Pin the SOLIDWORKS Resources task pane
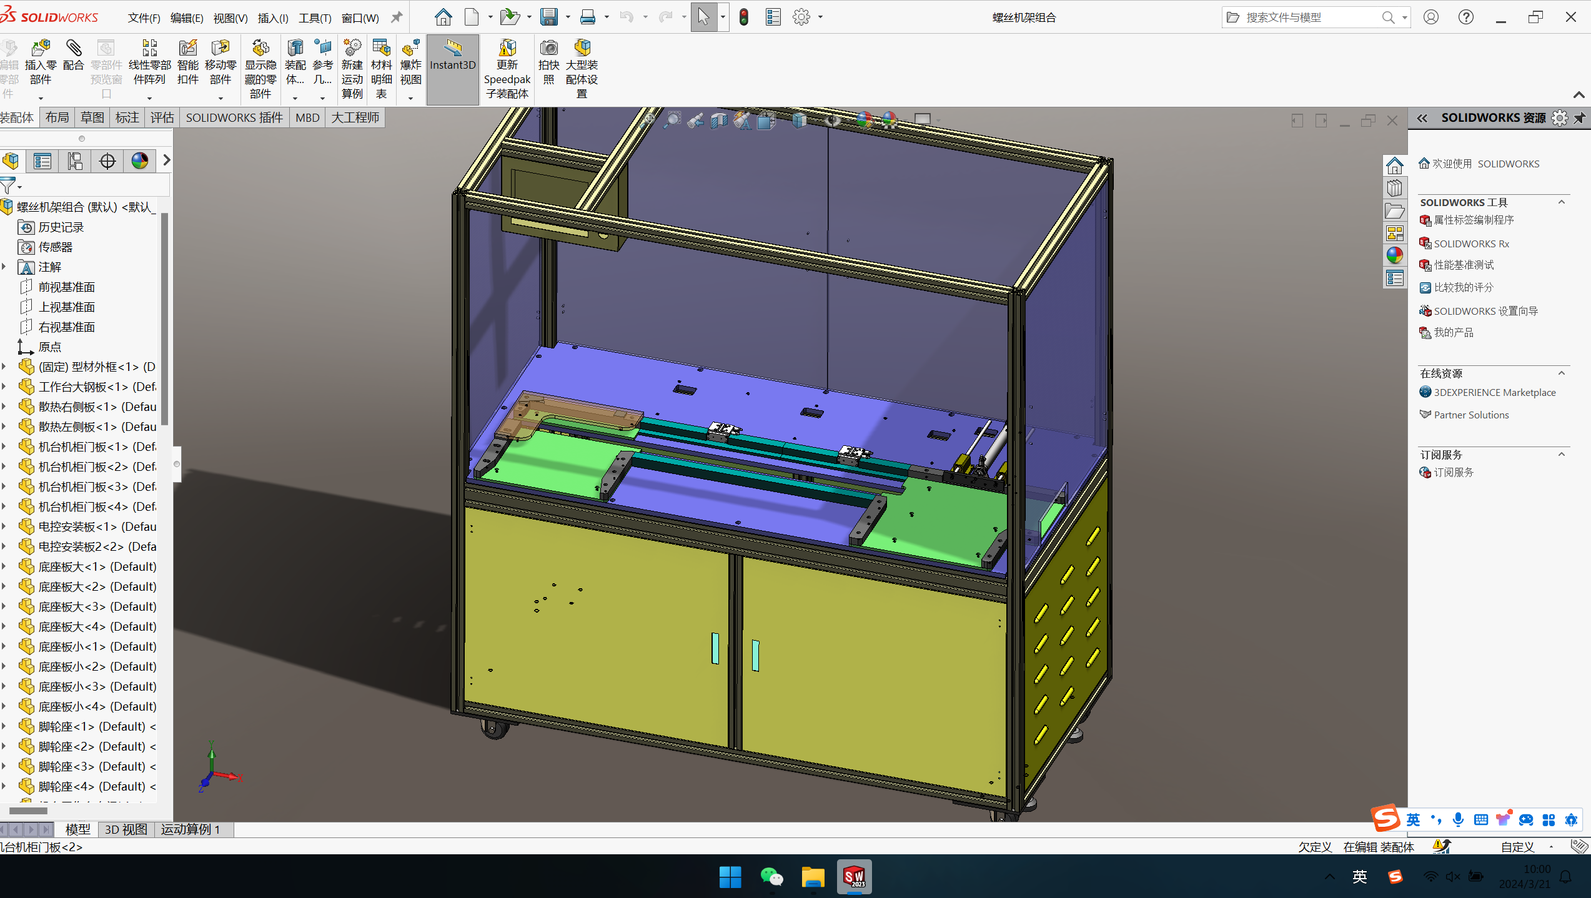The width and height of the screenshot is (1591, 898). tap(1579, 118)
